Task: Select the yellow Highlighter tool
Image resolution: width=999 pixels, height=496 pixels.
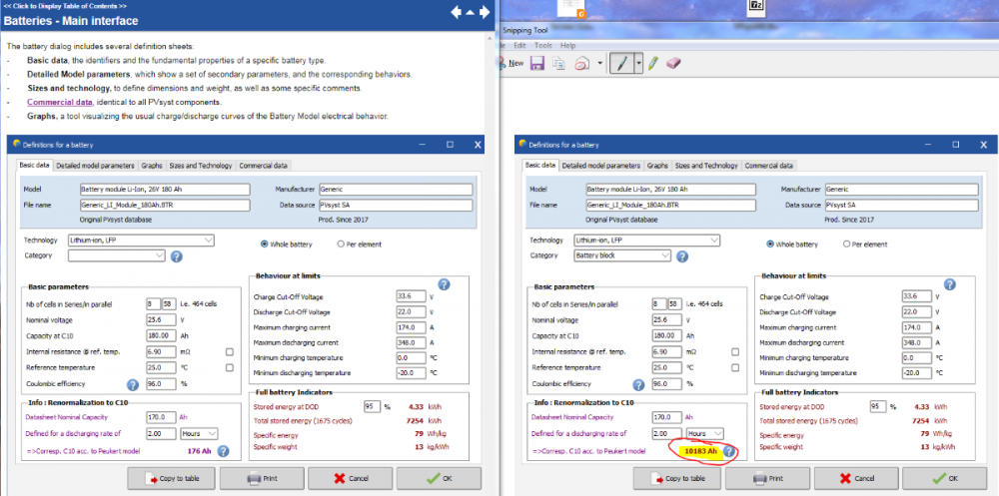Action: (652, 63)
